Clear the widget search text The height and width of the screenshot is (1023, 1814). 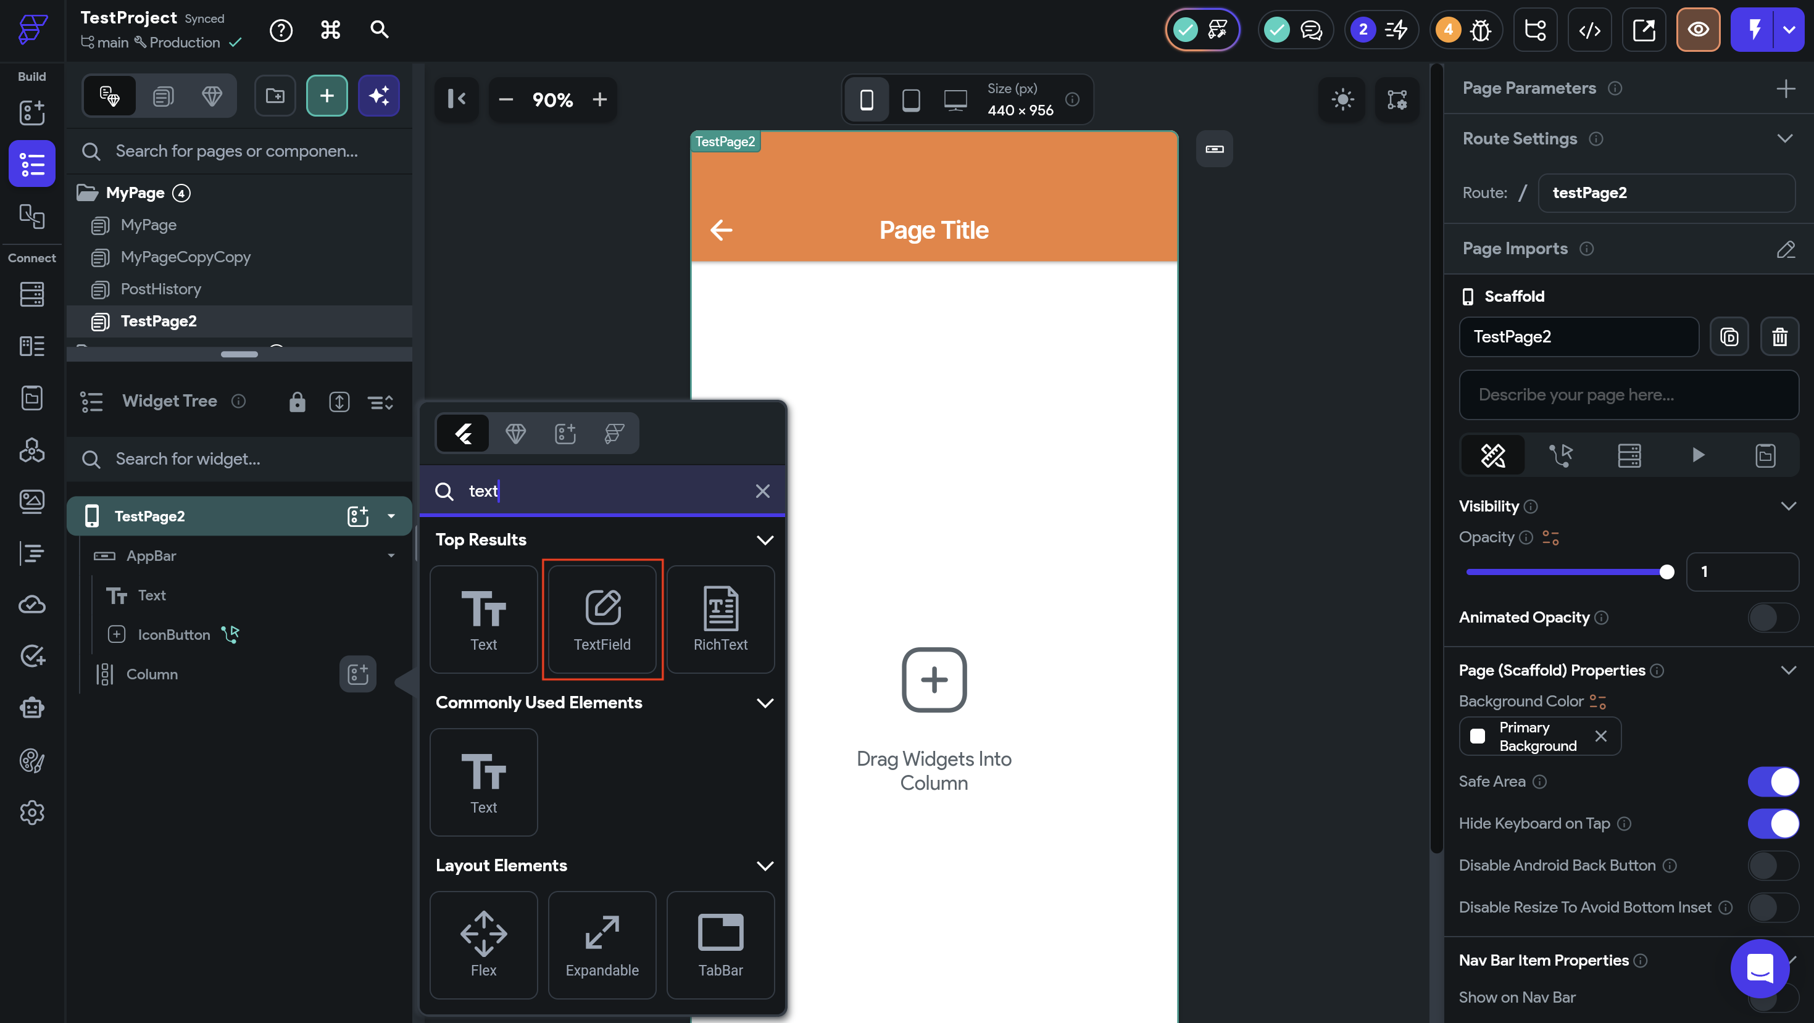762,491
